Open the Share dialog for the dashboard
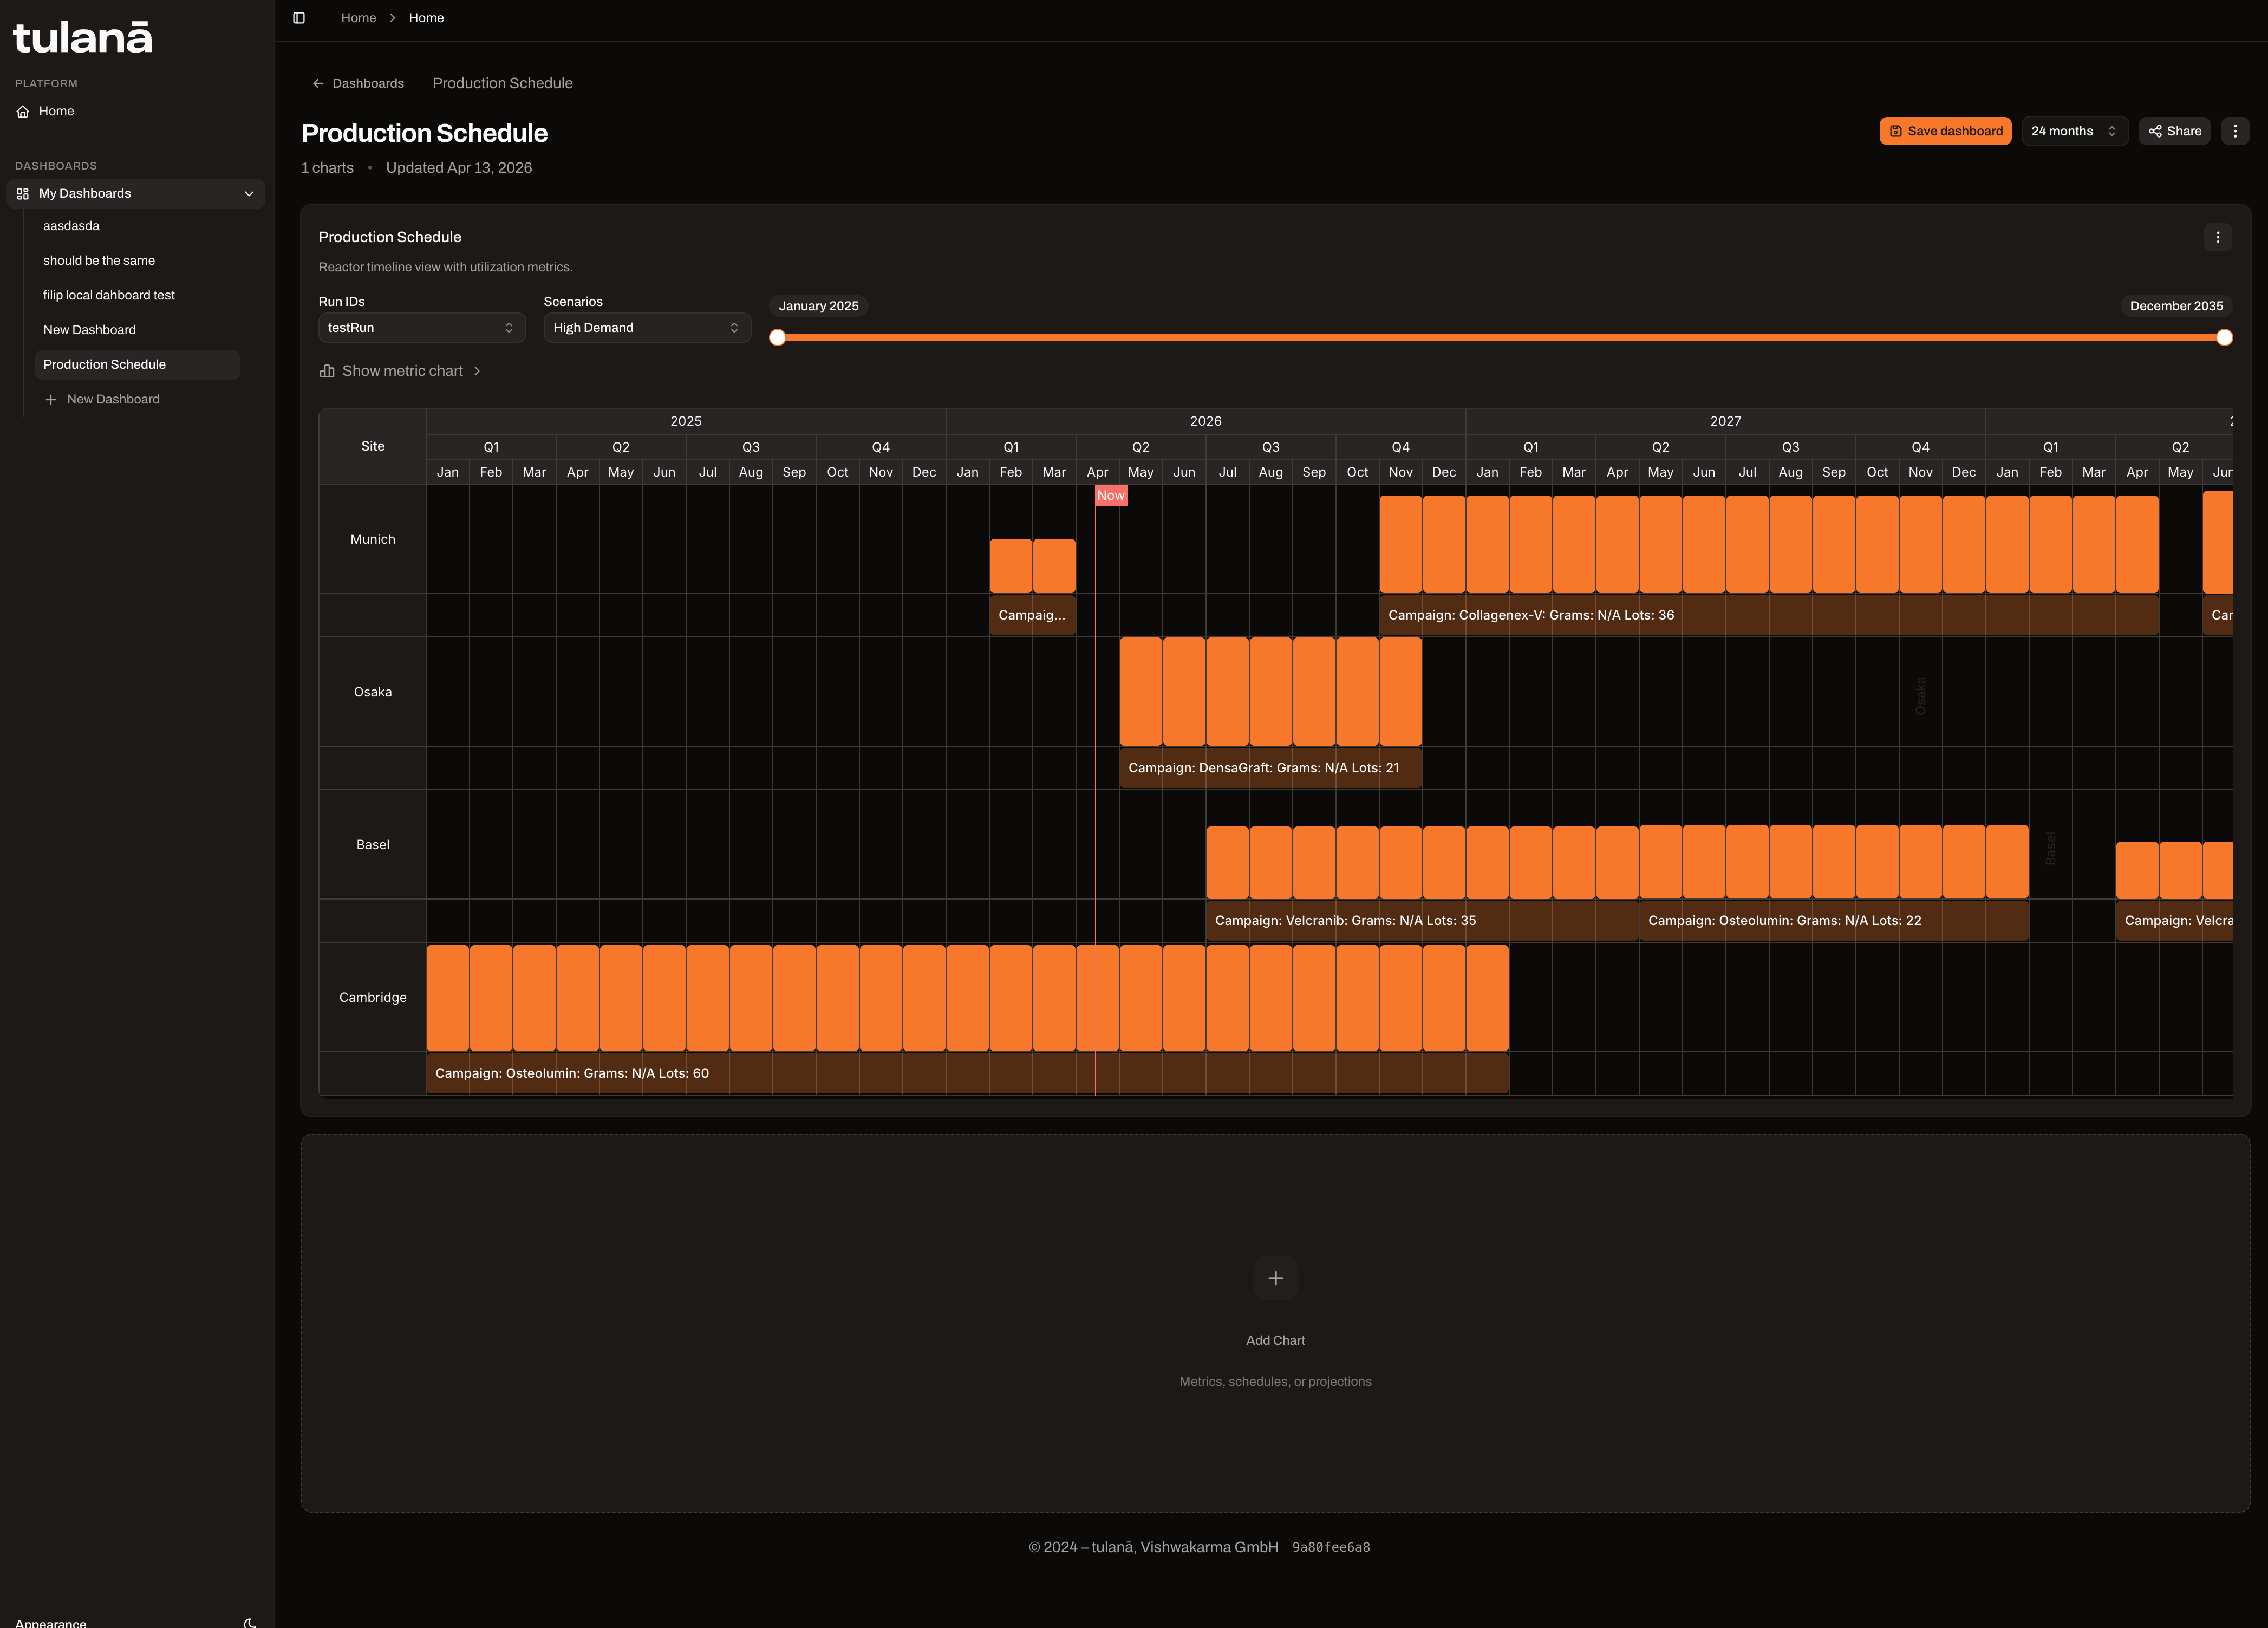 point(2174,130)
